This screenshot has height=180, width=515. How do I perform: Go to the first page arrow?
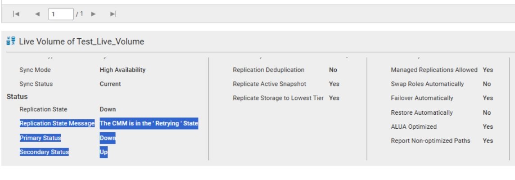(16, 14)
